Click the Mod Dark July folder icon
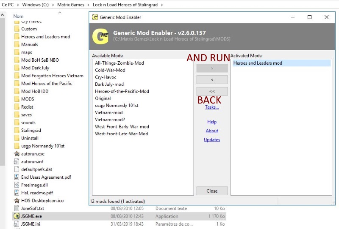Screen dimensions: 339x229 point(17,68)
